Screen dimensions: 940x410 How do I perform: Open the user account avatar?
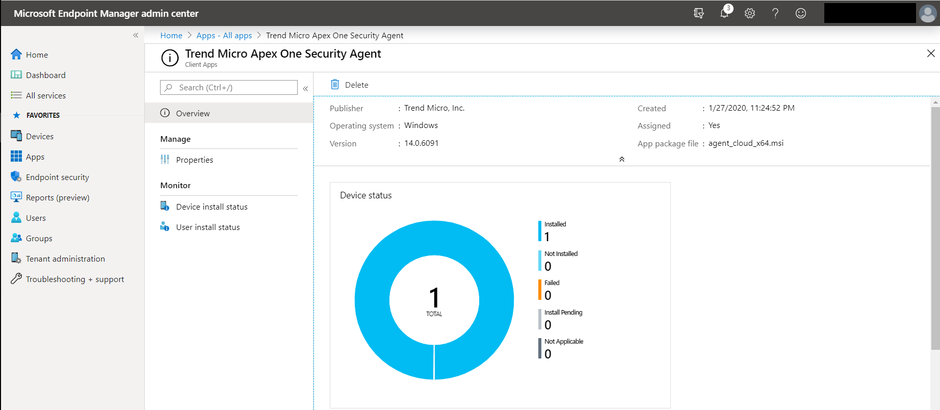click(928, 13)
